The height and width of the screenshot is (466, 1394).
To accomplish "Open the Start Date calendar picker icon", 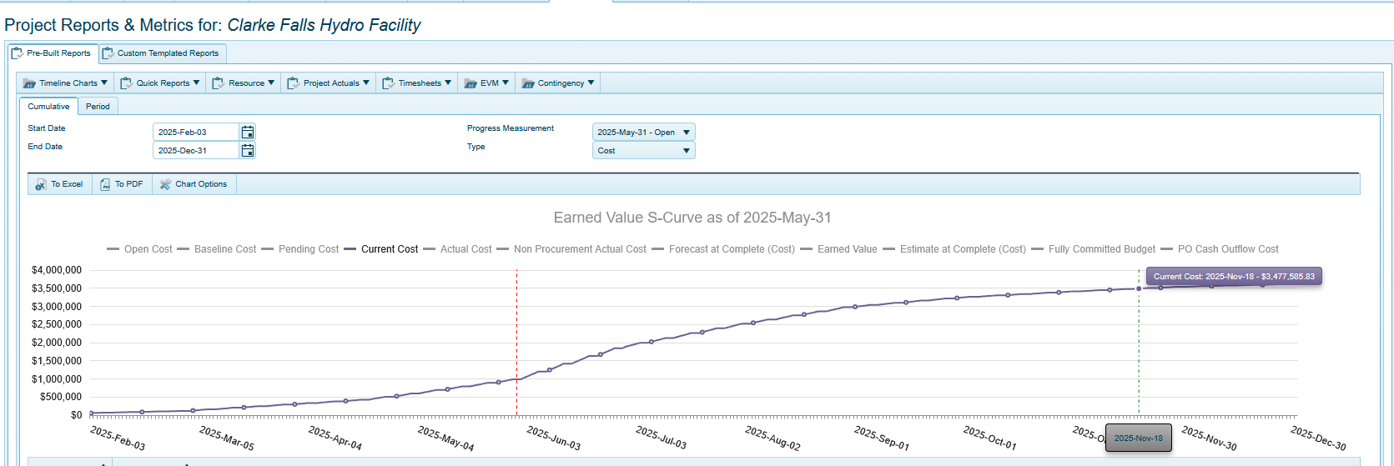I will coord(247,133).
